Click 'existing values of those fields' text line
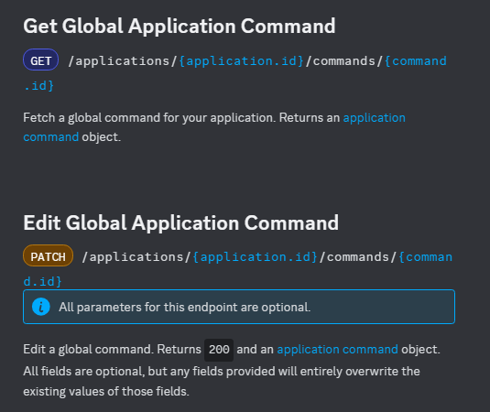This screenshot has height=412, width=490. click(x=106, y=391)
